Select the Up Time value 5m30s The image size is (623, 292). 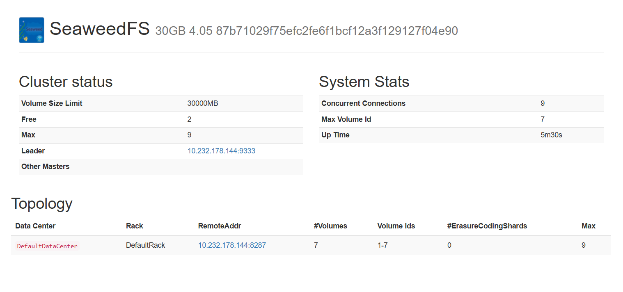551,135
